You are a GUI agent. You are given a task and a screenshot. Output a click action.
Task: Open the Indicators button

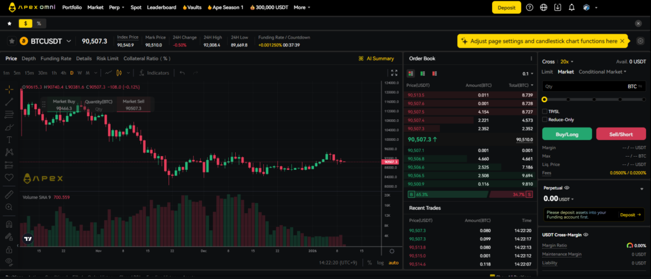pos(154,73)
